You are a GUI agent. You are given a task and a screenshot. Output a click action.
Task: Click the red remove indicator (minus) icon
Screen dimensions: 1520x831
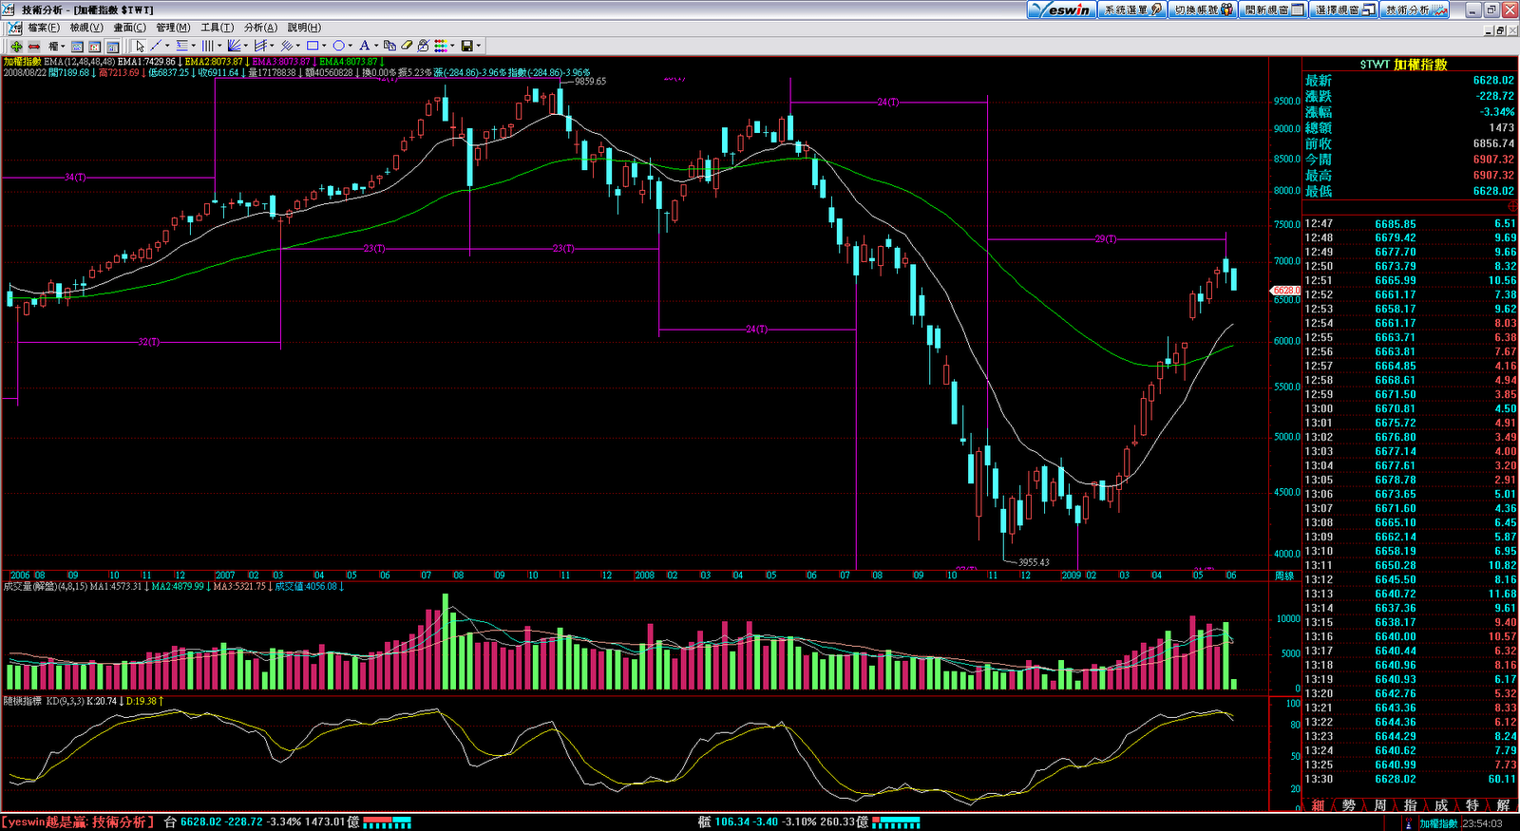coord(34,46)
